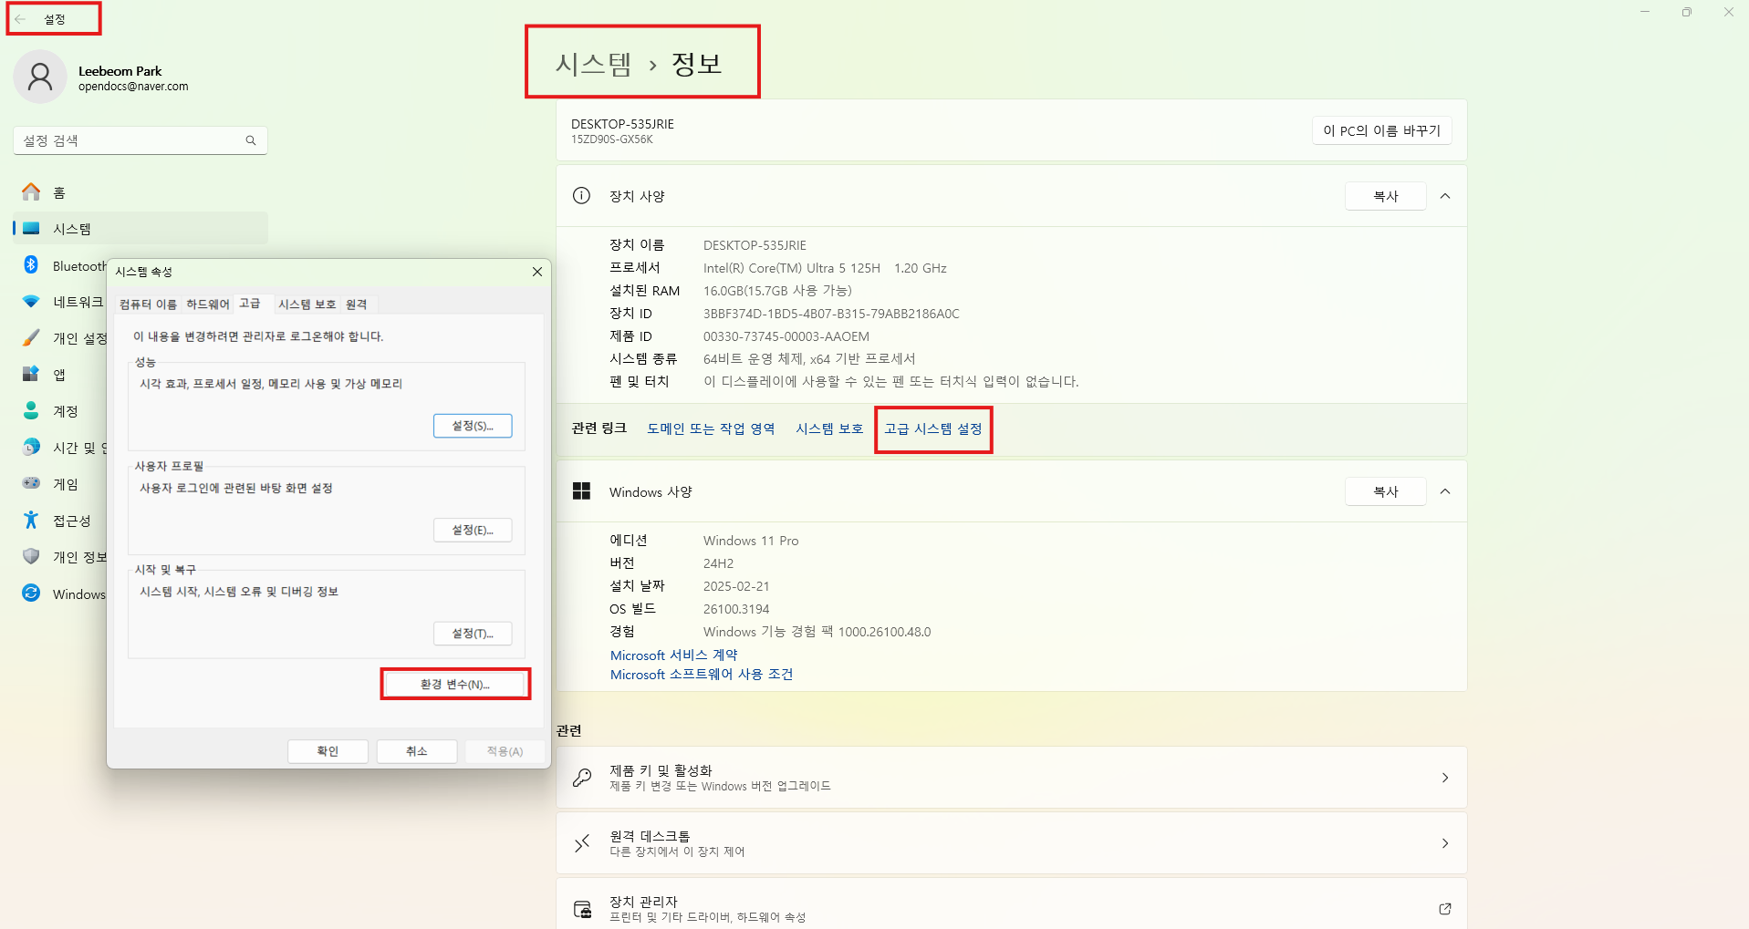
Task: Open 계정 via the person icon
Action: pyautogui.click(x=31, y=411)
